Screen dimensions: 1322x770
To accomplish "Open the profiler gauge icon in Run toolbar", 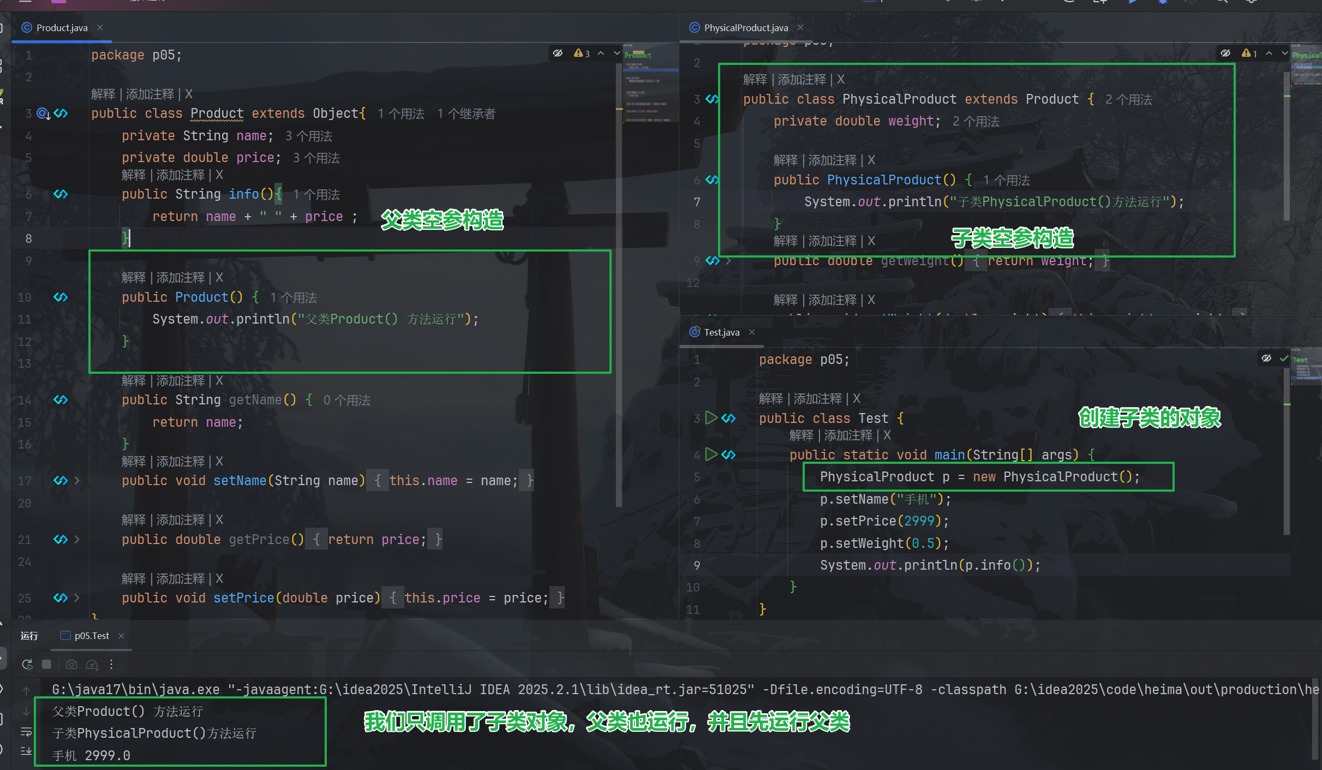I will (92, 664).
